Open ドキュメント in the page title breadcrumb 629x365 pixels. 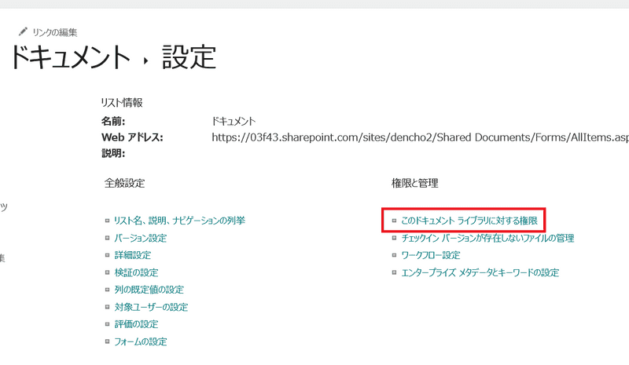point(69,57)
